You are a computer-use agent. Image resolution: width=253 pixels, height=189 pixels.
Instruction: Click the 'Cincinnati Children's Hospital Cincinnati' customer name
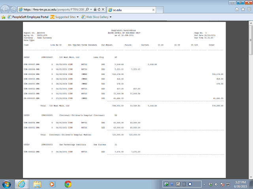pyautogui.click(x=82, y=115)
